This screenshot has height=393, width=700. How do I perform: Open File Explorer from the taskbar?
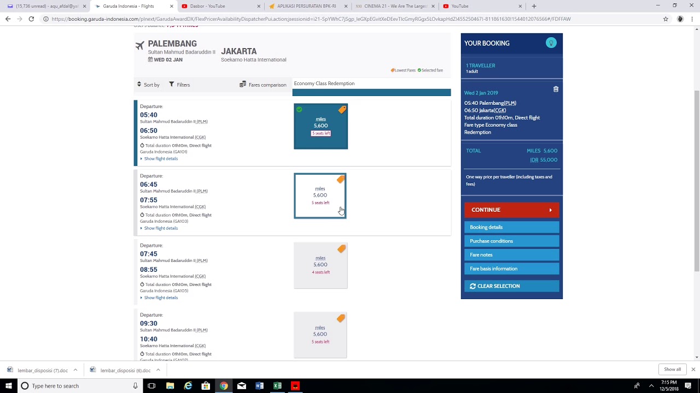coord(170,386)
